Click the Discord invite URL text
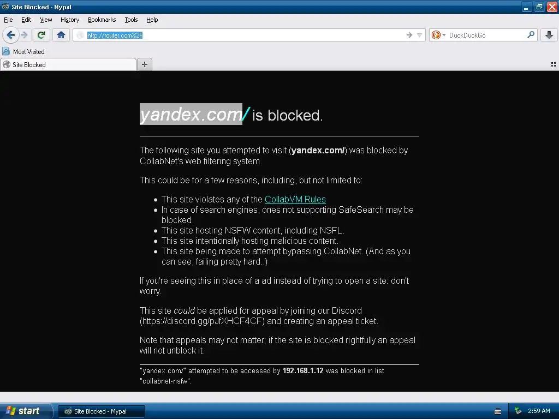The width and height of the screenshot is (559, 419). point(203,321)
